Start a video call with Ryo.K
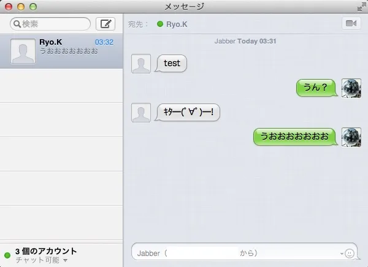The height and width of the screenshot is (267, 368). pyautogui.click(x=351, y=24)
